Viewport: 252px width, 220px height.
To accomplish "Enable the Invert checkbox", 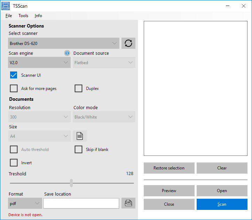I will click(14, 163).
